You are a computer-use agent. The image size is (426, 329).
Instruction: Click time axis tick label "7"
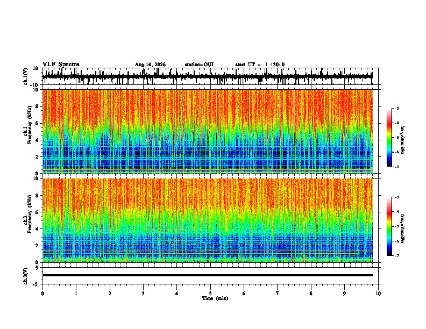(x=278, y=294)
